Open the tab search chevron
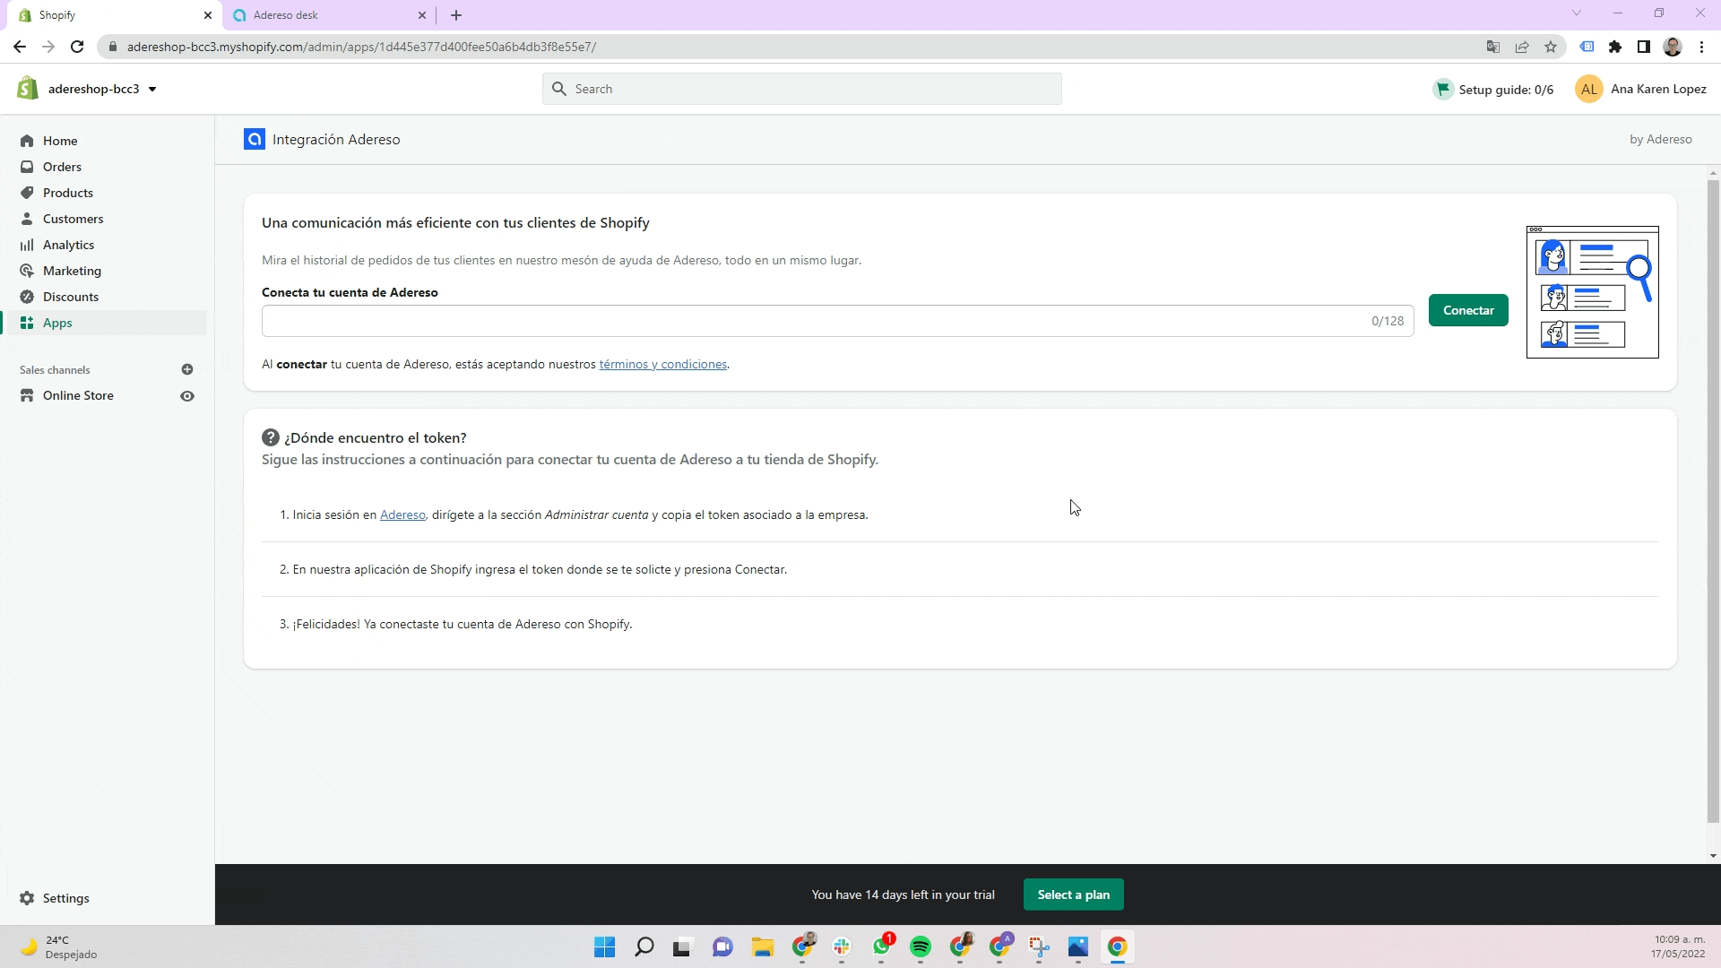 (1577, 13)
